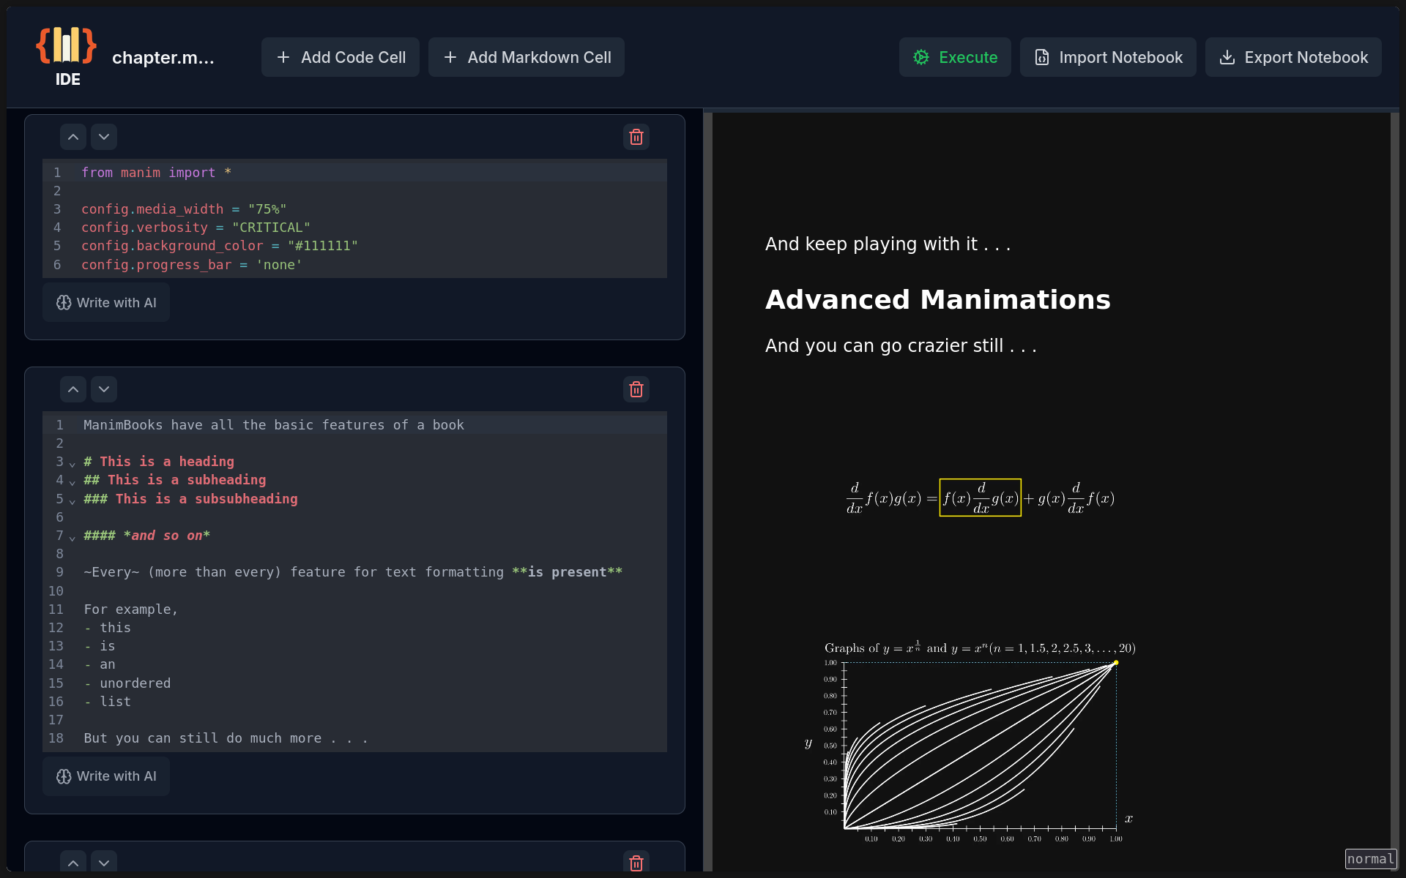Click the IDE logo in the top-left corner
The width and height of the screenshot is (1406, 878).
pyautogui.click(x=67, y=58)
